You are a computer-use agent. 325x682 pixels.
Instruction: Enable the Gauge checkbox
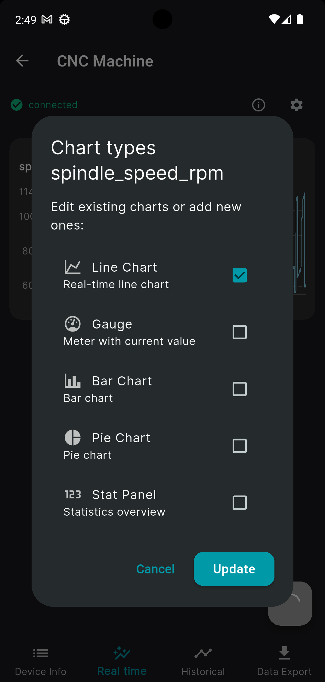(240, 332)
